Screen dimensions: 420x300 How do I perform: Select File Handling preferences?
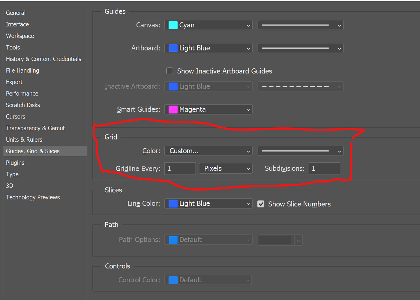(22, 70)
